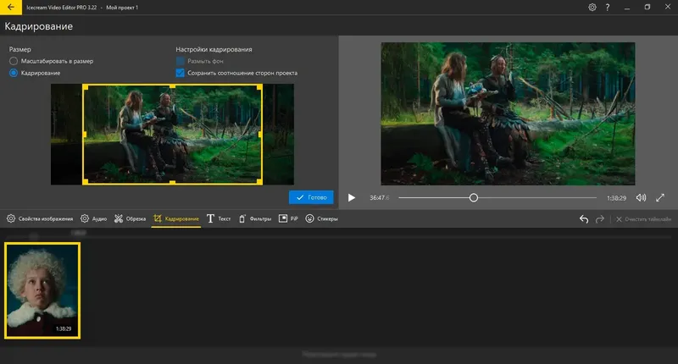Open the Стикеры (stickers) tool

(322, 219)
